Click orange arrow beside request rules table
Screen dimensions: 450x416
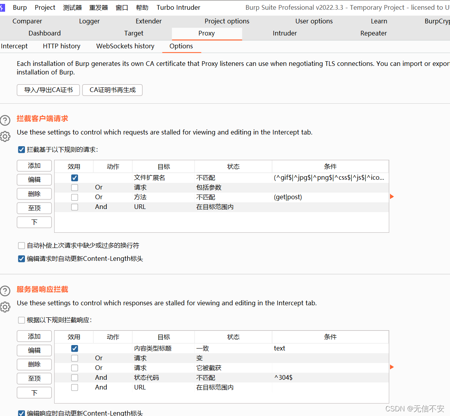[x=392, y=196]
